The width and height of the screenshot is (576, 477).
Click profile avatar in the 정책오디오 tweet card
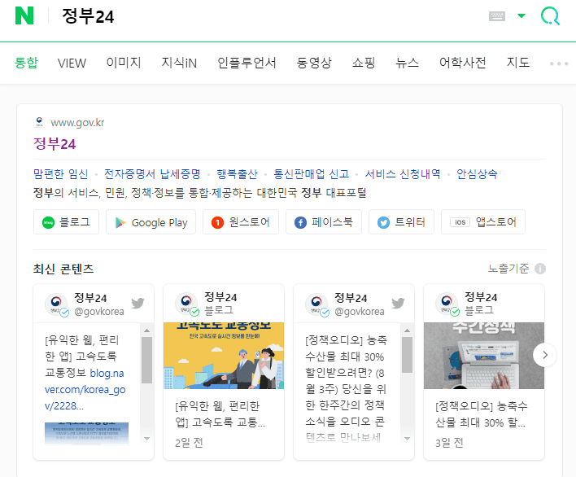click(316, 304)
